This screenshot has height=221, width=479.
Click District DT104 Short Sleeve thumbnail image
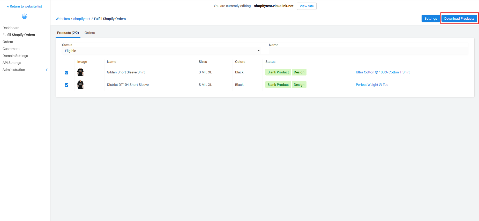pyautogui.click(x=80, y=85)
